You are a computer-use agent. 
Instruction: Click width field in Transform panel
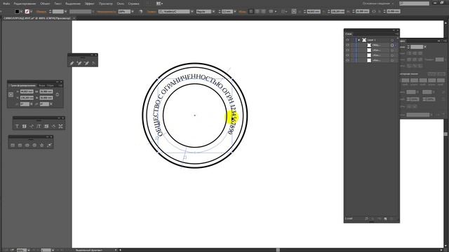[46, 92]
